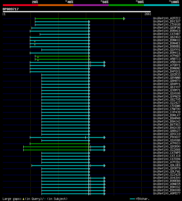Click the yellow gap marker under A7PAD7 alignment
The height and width of the screenshot is (201, 182).
coord(38,57)
